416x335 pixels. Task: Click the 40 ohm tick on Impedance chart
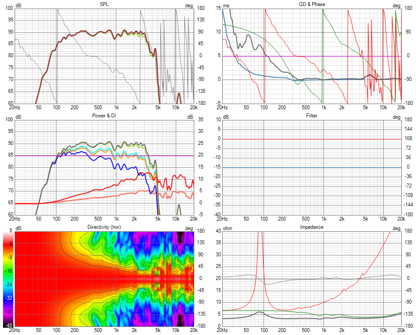pos(218,231)
